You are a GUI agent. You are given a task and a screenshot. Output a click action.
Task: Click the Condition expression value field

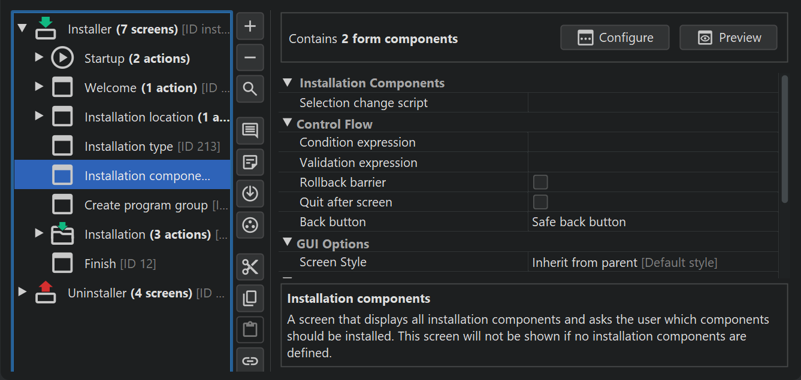coord(652,142)
